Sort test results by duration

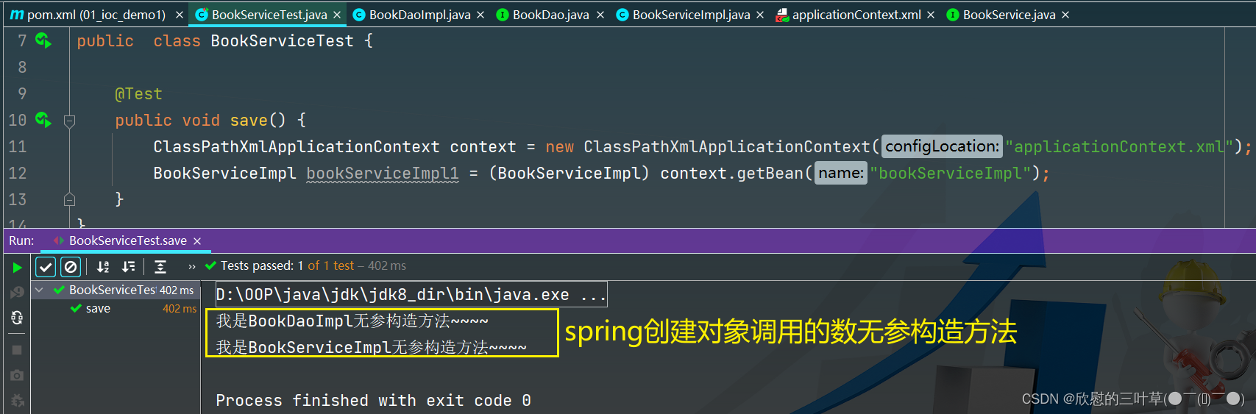[x=129, y=267]
